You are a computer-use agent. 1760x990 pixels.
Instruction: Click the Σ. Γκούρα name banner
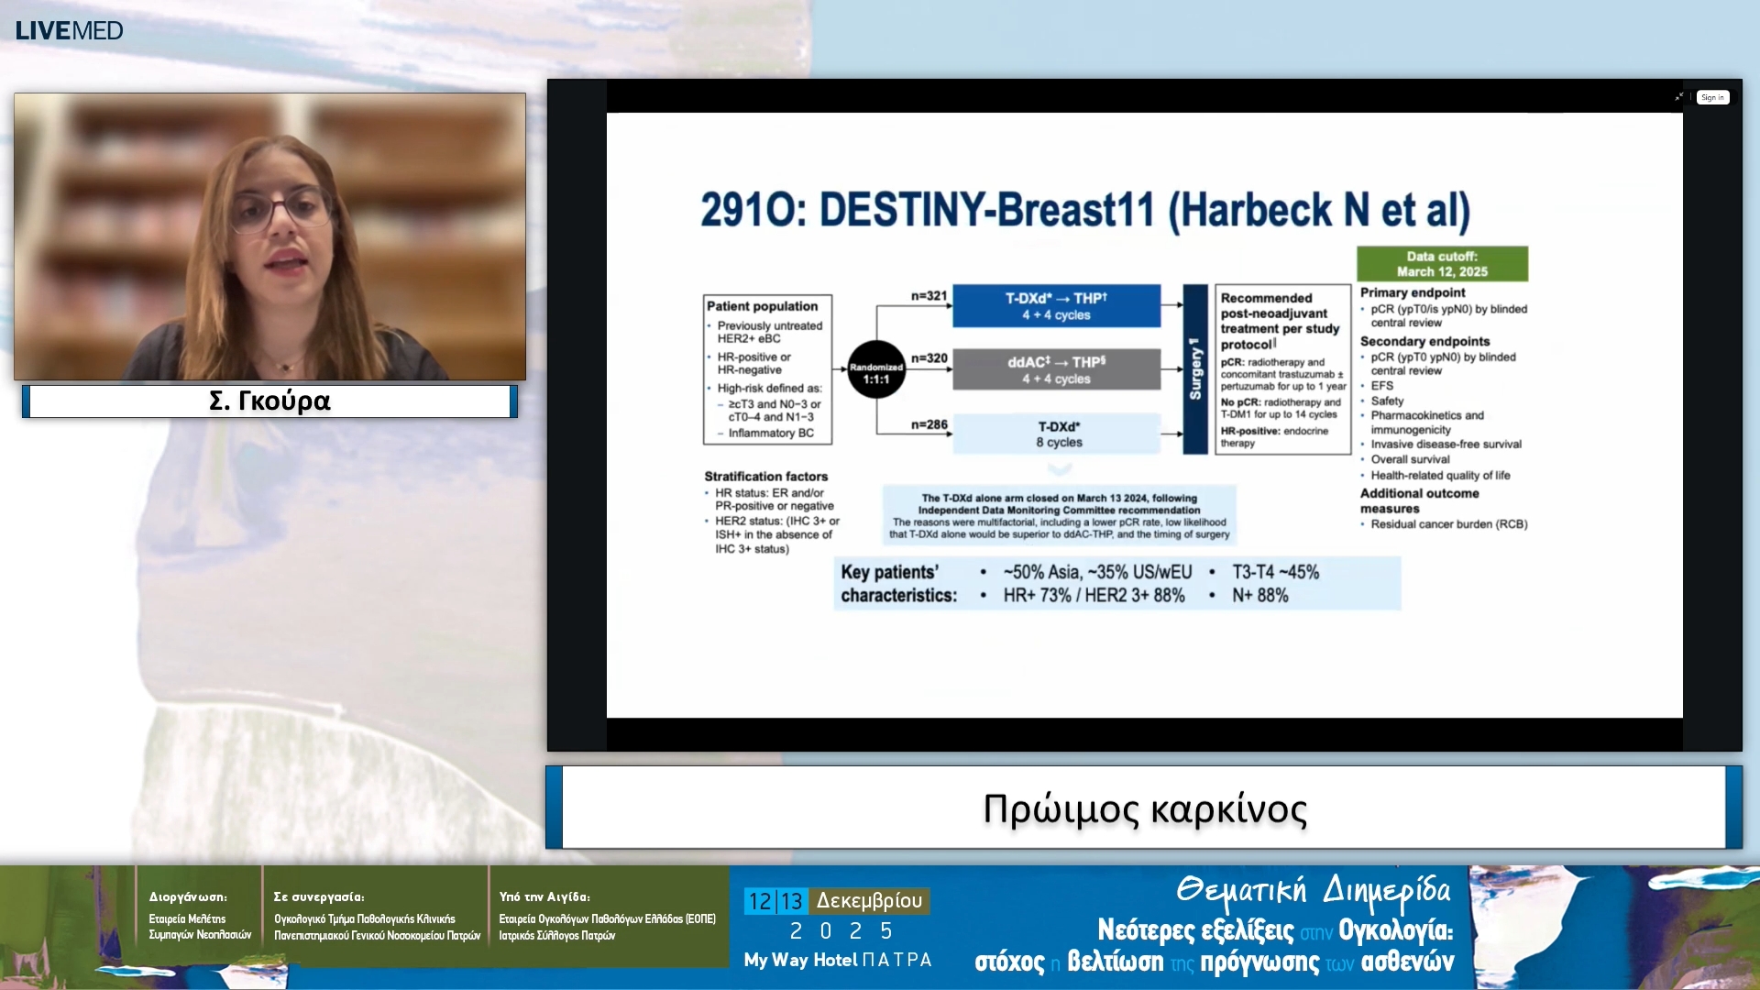pos(269,401)
